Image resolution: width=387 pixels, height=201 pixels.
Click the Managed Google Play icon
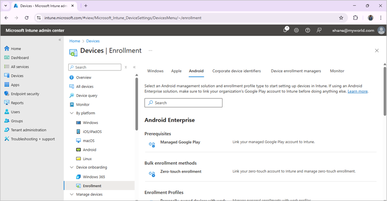coord(152,144)
